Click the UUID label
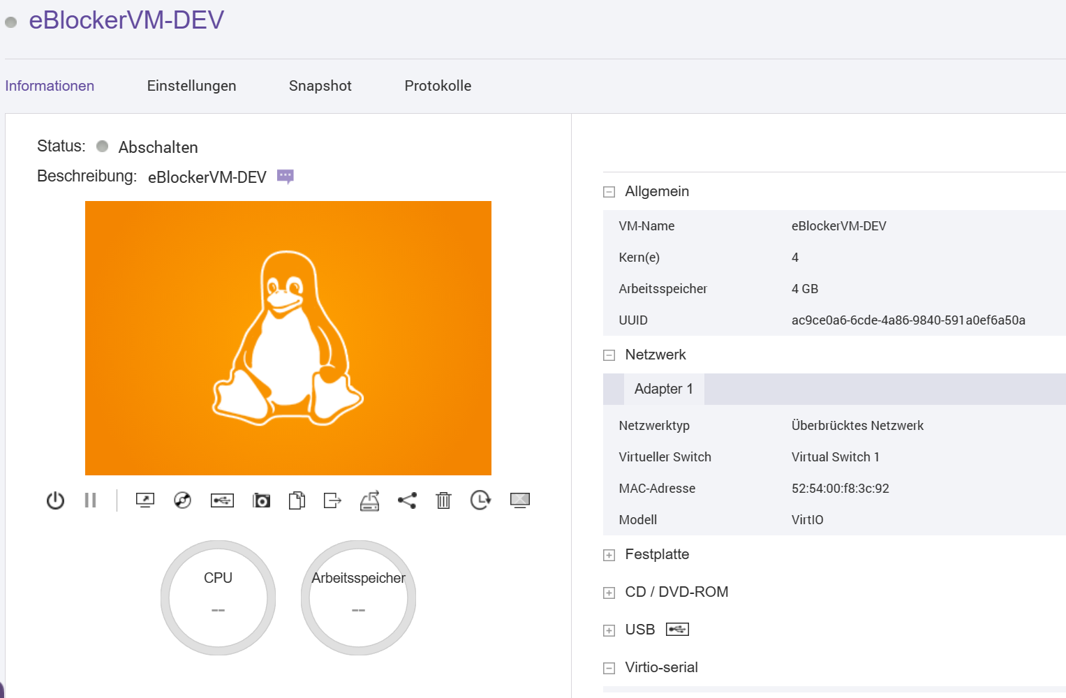1066x698 pixels. 633,320
